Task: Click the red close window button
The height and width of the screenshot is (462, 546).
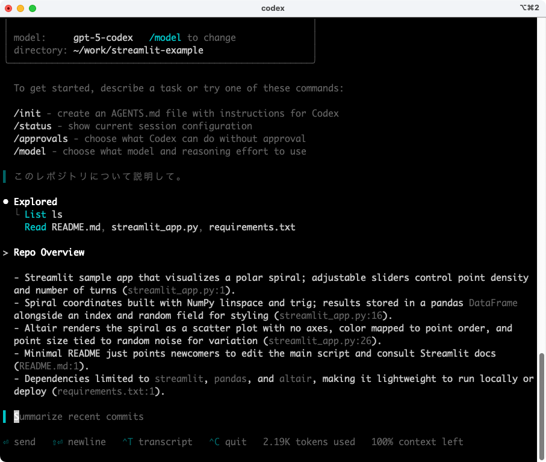Action: (8, 8)
